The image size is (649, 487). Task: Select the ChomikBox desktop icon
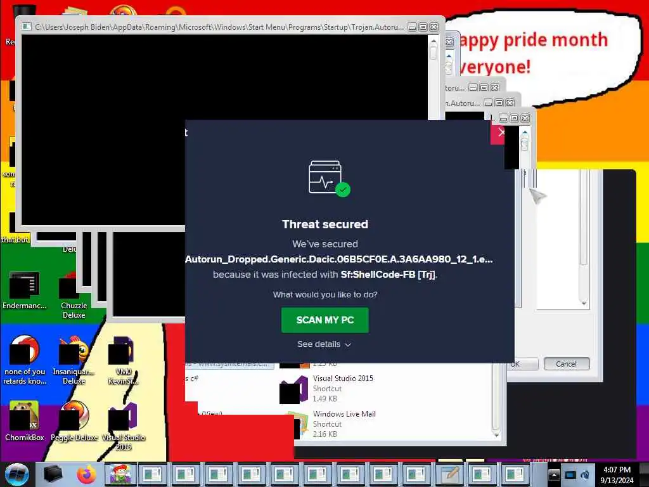point(25,421)
